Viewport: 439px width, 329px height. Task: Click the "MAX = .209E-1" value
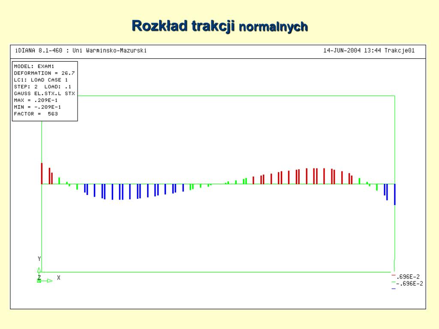point(36,100)
